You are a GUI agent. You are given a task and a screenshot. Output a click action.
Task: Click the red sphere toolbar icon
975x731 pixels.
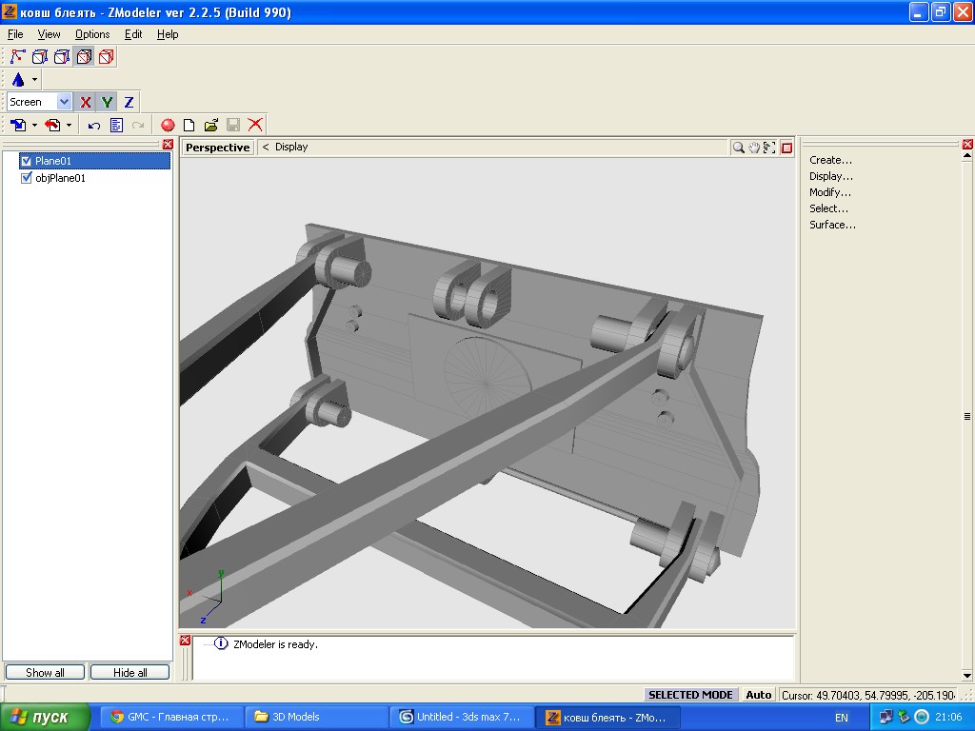tap(168, 125)
